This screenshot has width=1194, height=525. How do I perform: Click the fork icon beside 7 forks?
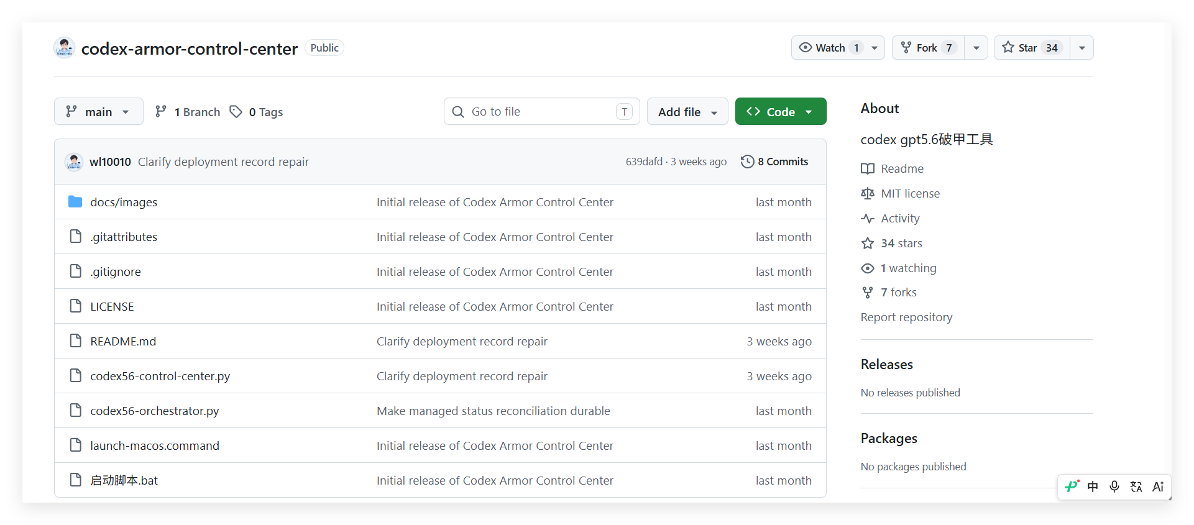pos(868,292)
